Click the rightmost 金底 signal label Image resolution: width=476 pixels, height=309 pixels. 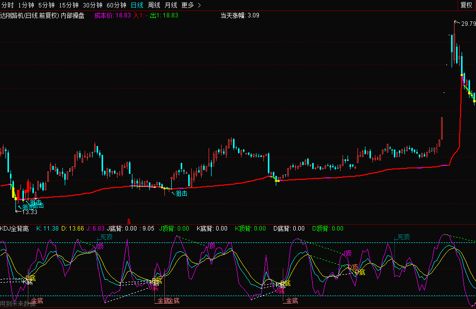292,301
